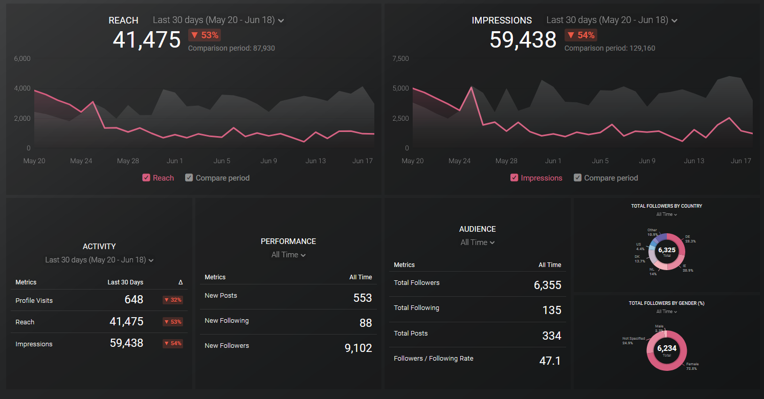The height and width of the screenshot is (399, 764).
Task: Select the New Followers row label
Action: coord(227,345)
